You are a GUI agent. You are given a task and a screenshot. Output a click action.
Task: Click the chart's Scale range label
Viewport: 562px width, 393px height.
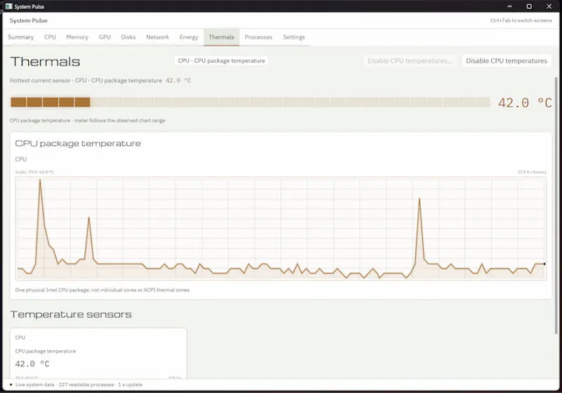(34, 172)
